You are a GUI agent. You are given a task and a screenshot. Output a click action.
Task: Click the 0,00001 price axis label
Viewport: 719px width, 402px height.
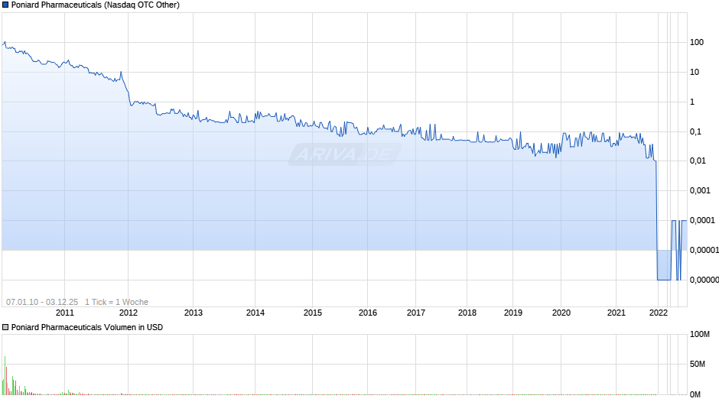[x=704, y=250]
